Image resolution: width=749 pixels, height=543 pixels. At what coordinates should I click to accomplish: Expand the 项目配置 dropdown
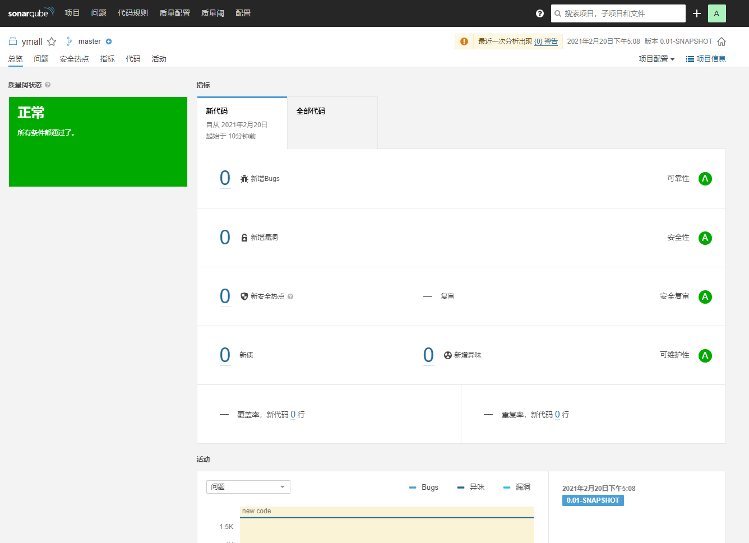(x=656, y=59)
